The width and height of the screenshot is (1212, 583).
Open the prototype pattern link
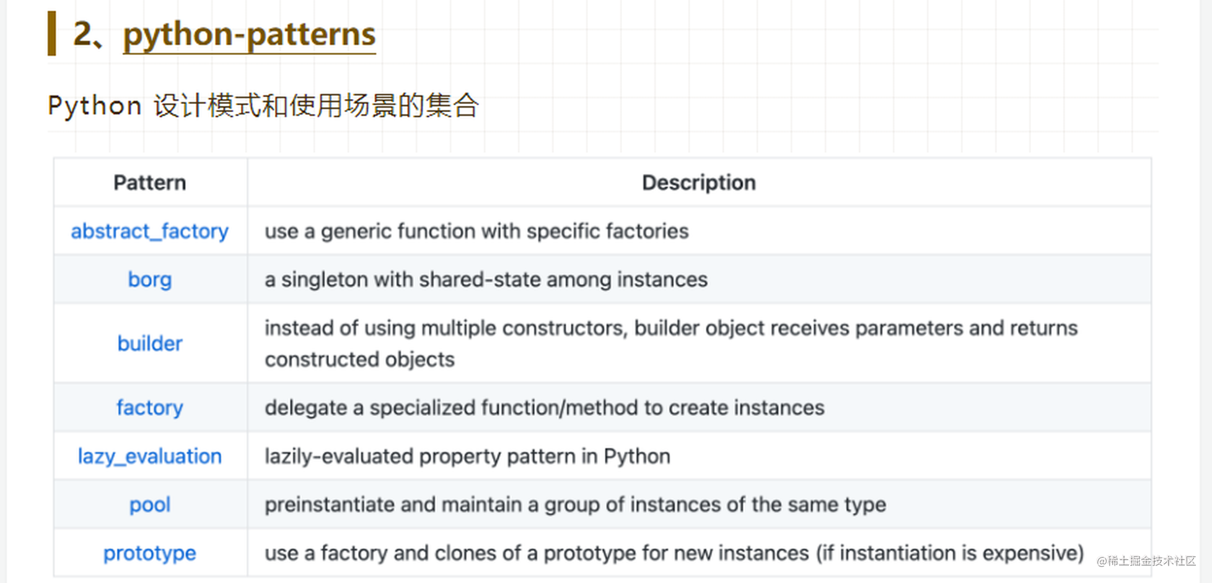coord(149,553)
